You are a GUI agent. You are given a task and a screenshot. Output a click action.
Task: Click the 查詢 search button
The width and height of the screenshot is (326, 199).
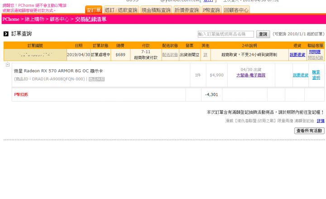point(263,34)
